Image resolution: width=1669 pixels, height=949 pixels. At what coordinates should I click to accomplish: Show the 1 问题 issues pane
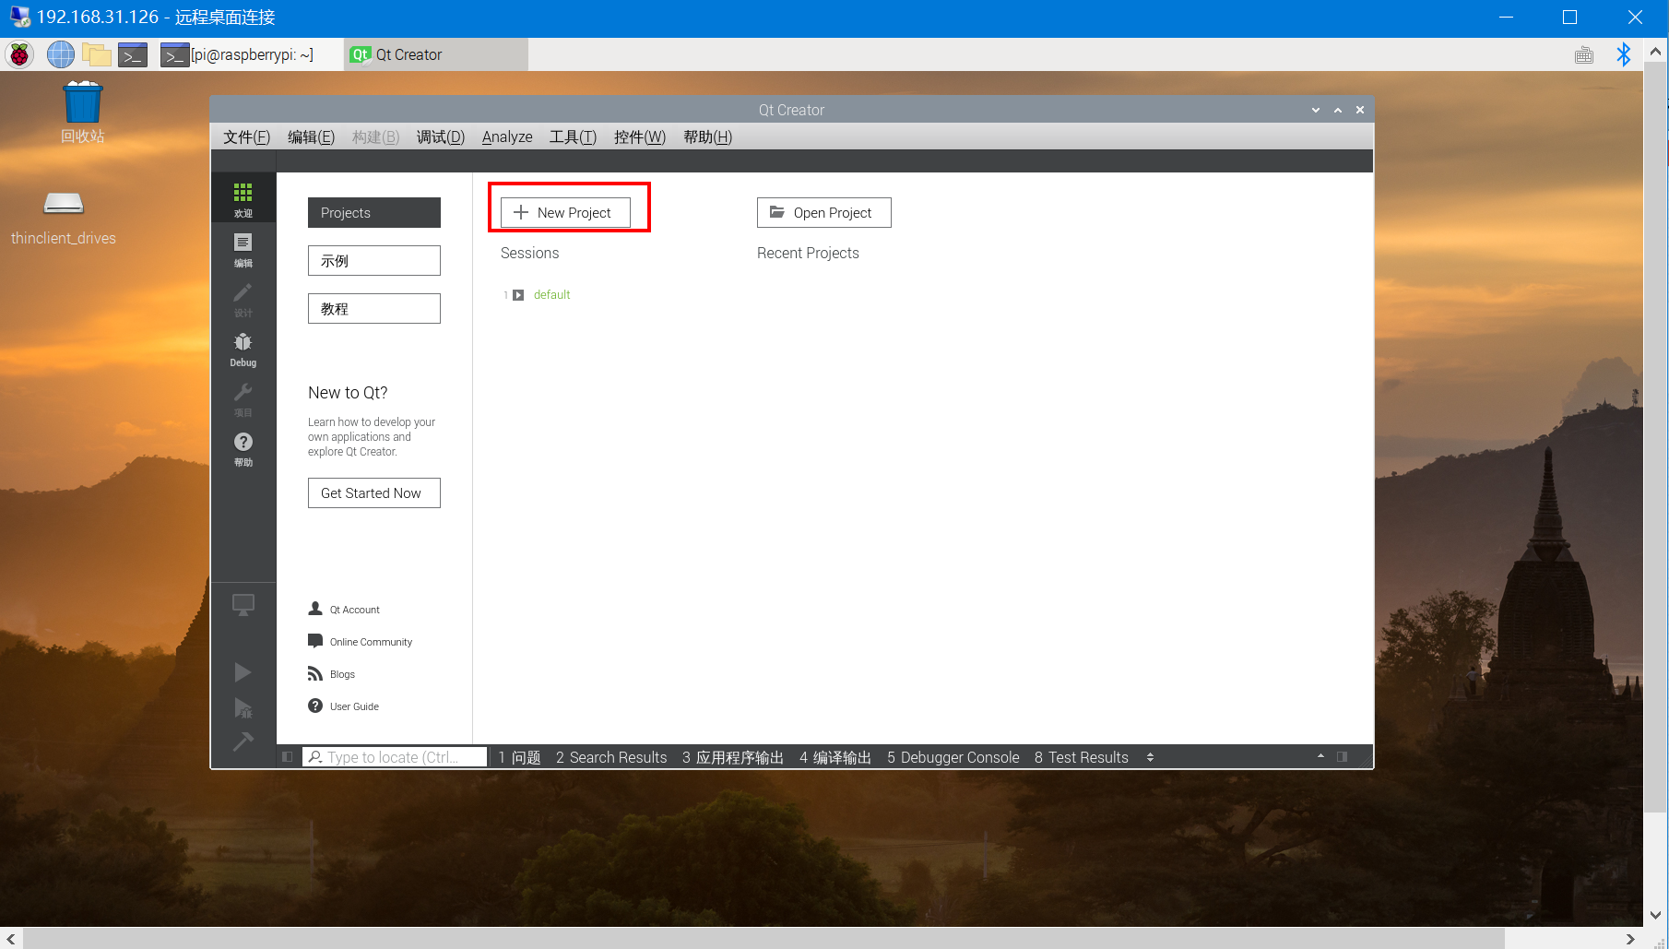pyautogui.click(x=519, y=757)
